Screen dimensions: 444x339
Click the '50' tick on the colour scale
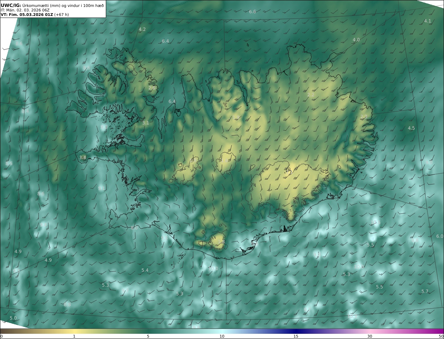(441, 336)
